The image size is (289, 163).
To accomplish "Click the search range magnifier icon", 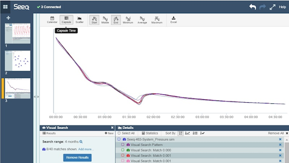I will click(81, 142).
